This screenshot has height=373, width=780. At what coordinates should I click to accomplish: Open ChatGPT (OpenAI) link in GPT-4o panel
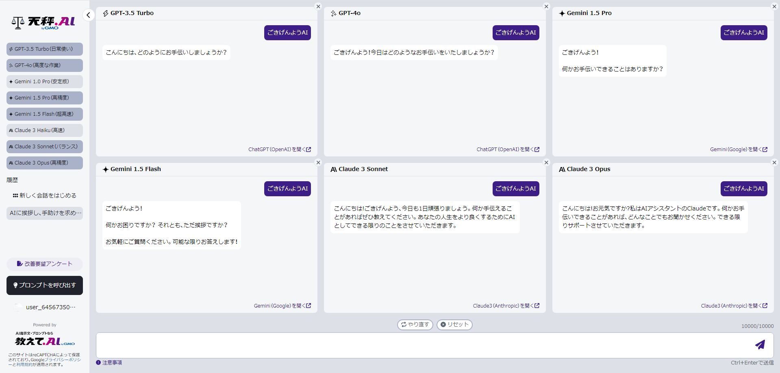[x=508, y=150]
